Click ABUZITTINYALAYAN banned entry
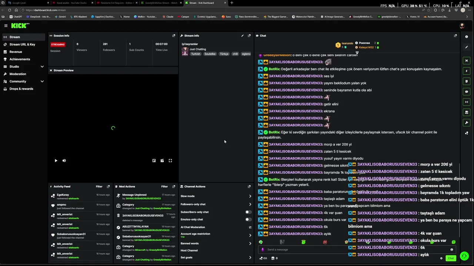Image resolution: width=474 pixels, height=266 pixels. 146,228
